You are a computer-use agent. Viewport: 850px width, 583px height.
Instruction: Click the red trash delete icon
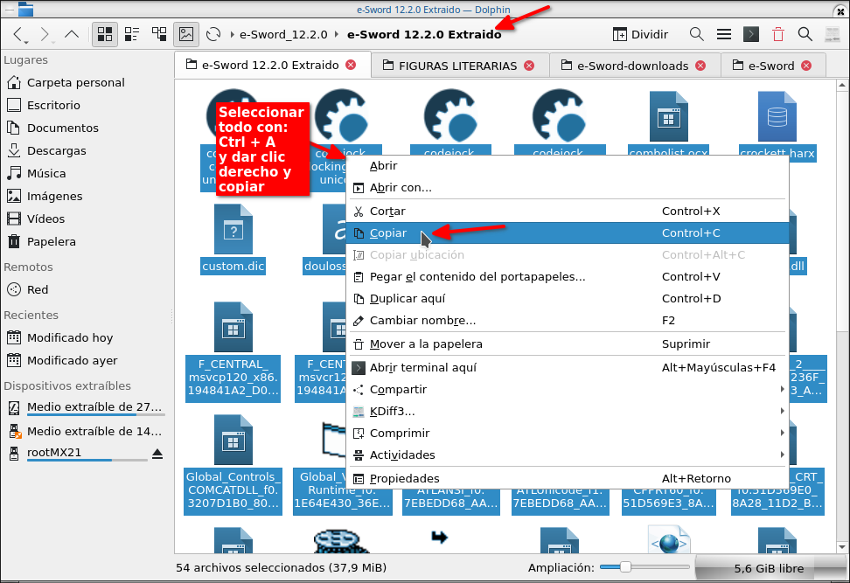pyautogui.click(x=778, y=35)
